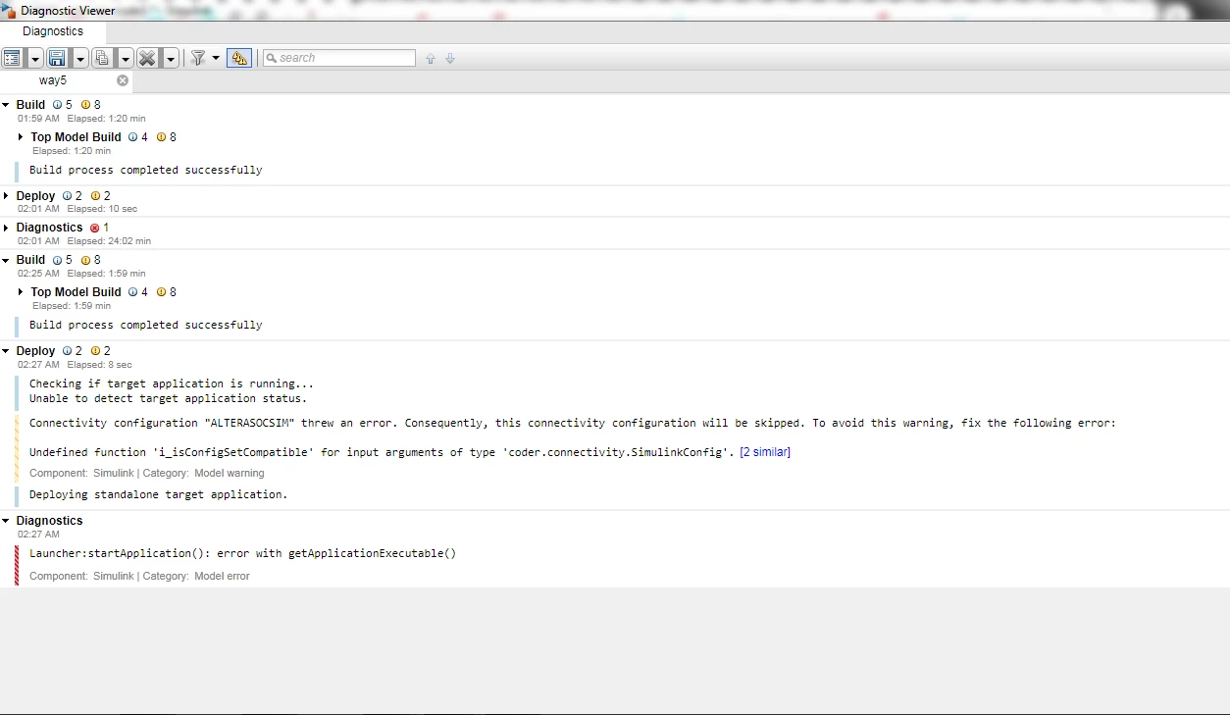The height and width of the screenshot is (715, 1230).
Task: Click the 'Category: Model error' label
Action: (196, 576)
